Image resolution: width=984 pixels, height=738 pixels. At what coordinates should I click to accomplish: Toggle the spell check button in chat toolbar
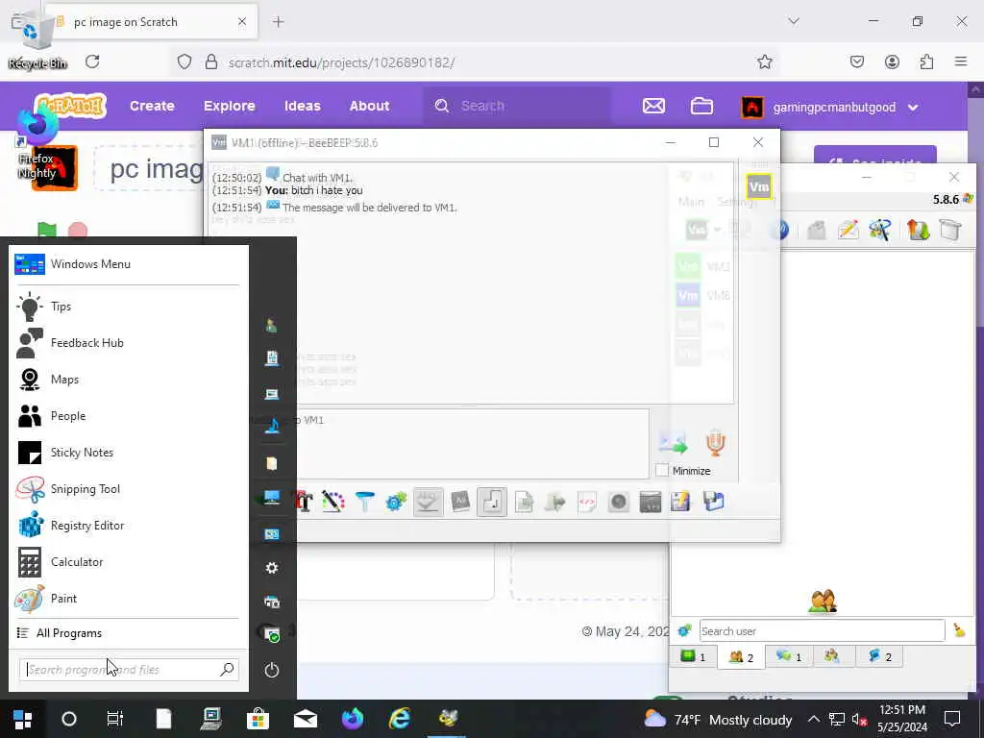(x=428, y=502)
